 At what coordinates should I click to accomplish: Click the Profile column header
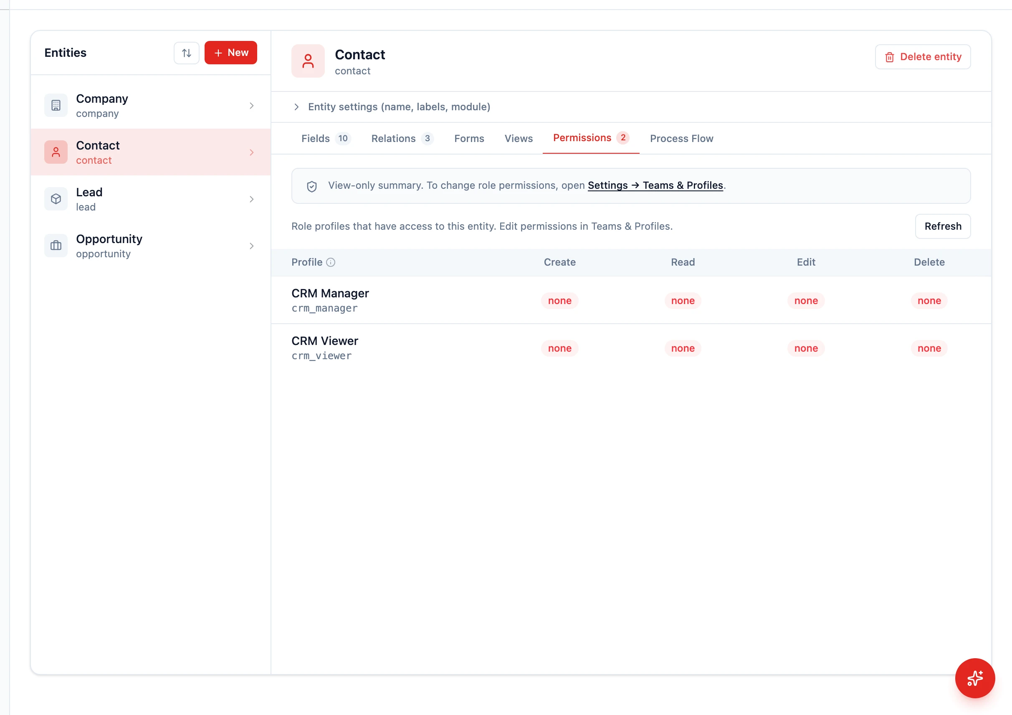coord(307,262)
